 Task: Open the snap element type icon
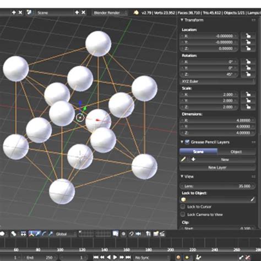pos(138,234)
